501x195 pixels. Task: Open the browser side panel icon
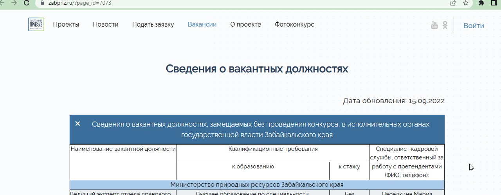pos(494,3)
